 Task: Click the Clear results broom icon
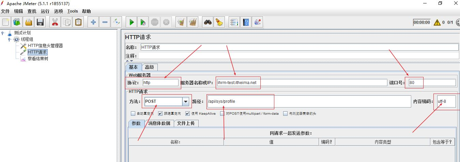point(181,22)
